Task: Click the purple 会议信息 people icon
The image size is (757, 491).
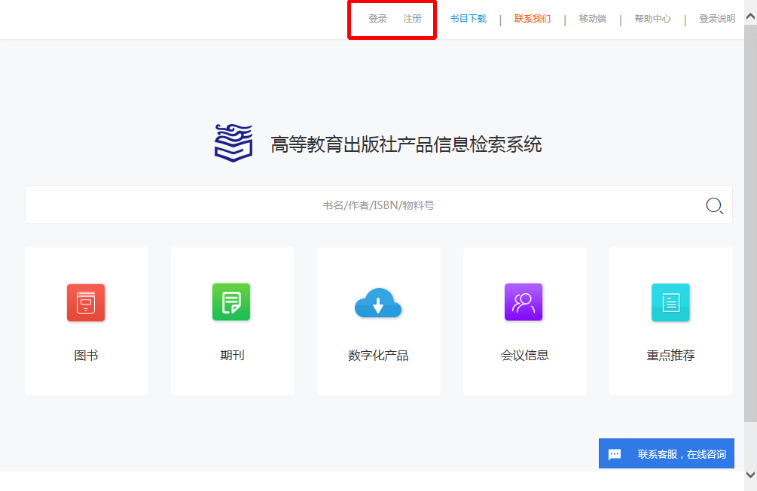Action: [523, 302]
